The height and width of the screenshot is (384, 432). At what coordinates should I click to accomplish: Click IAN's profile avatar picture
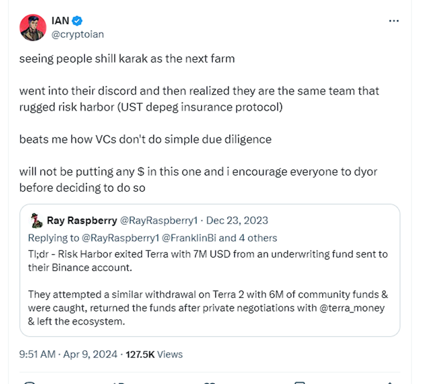click(x=33, y=28)
